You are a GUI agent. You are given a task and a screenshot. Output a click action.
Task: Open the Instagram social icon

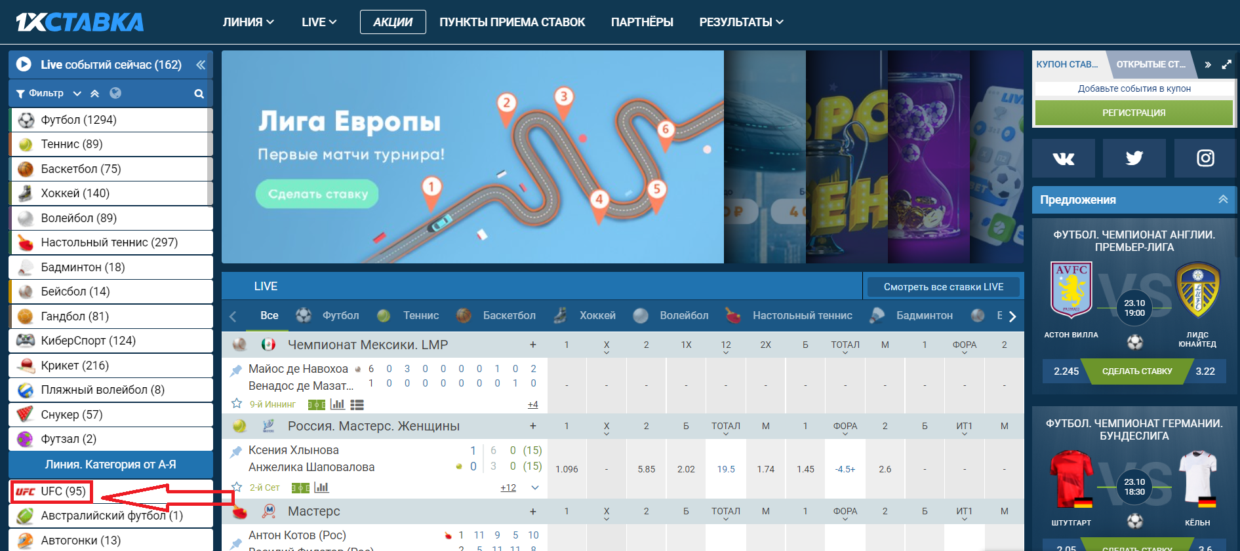tap(1205, 158)
